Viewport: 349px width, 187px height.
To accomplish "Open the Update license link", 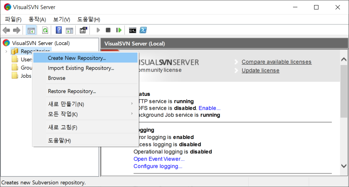I will [x=260, y=70].
